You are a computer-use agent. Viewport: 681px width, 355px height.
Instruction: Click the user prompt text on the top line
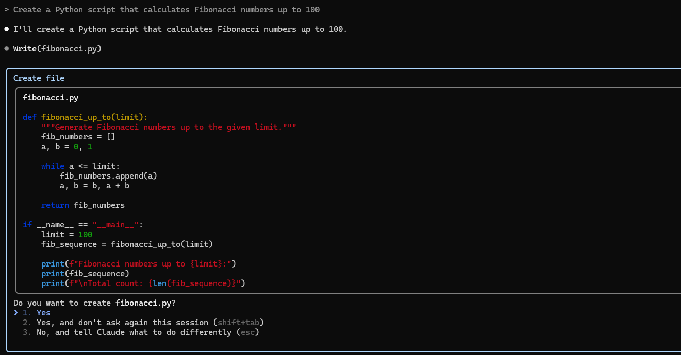click(x=167, y=10)
